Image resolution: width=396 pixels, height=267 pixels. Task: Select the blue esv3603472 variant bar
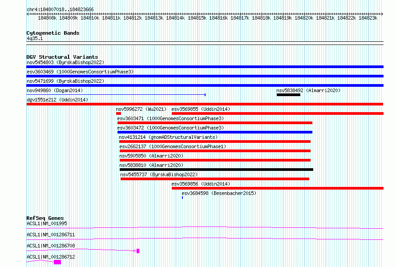pos(215,132)
